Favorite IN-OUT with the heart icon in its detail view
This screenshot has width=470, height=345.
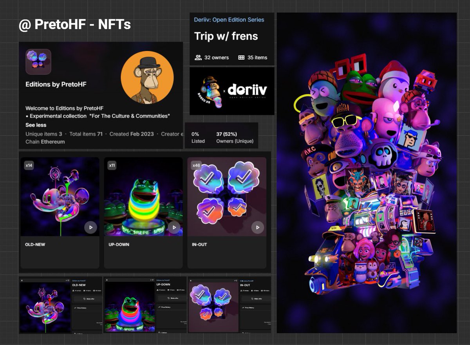[x=236, y=280]
